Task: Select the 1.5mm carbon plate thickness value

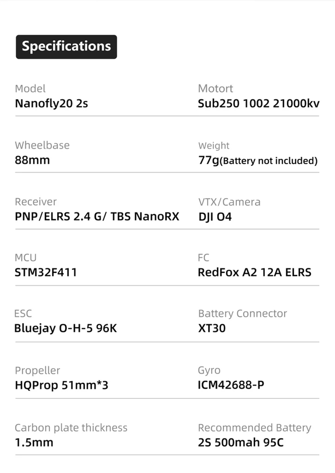Action: point(34,442)
